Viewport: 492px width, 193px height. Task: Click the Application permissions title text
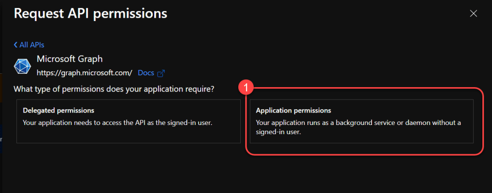tap(294, 110)
